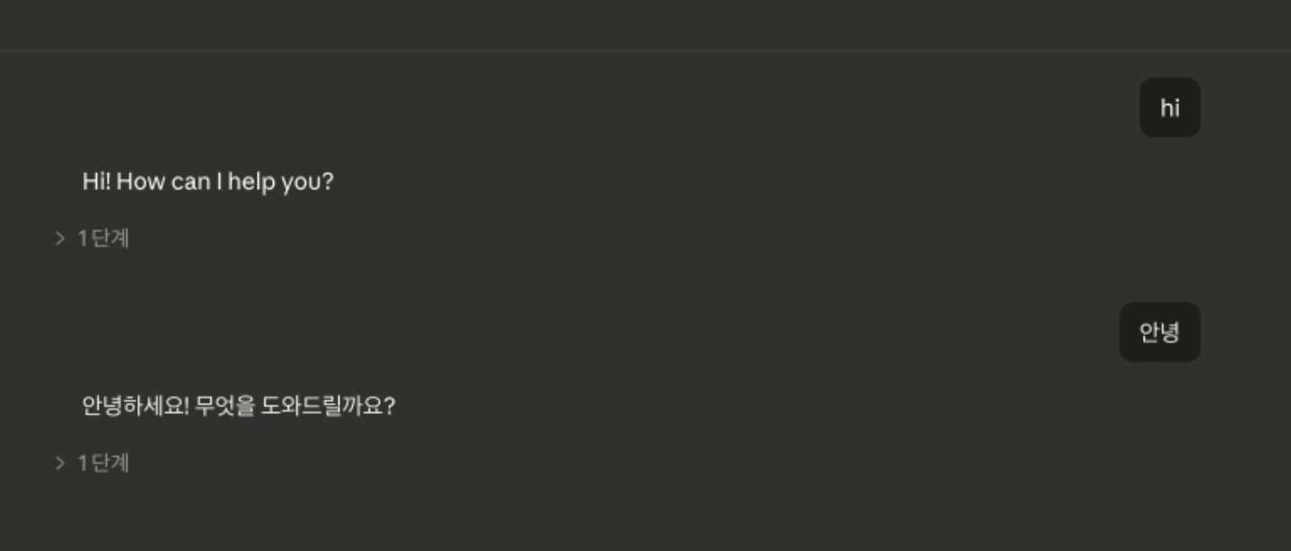Expand the 1단계 step under "Hi! How can I help you?"

92,238
